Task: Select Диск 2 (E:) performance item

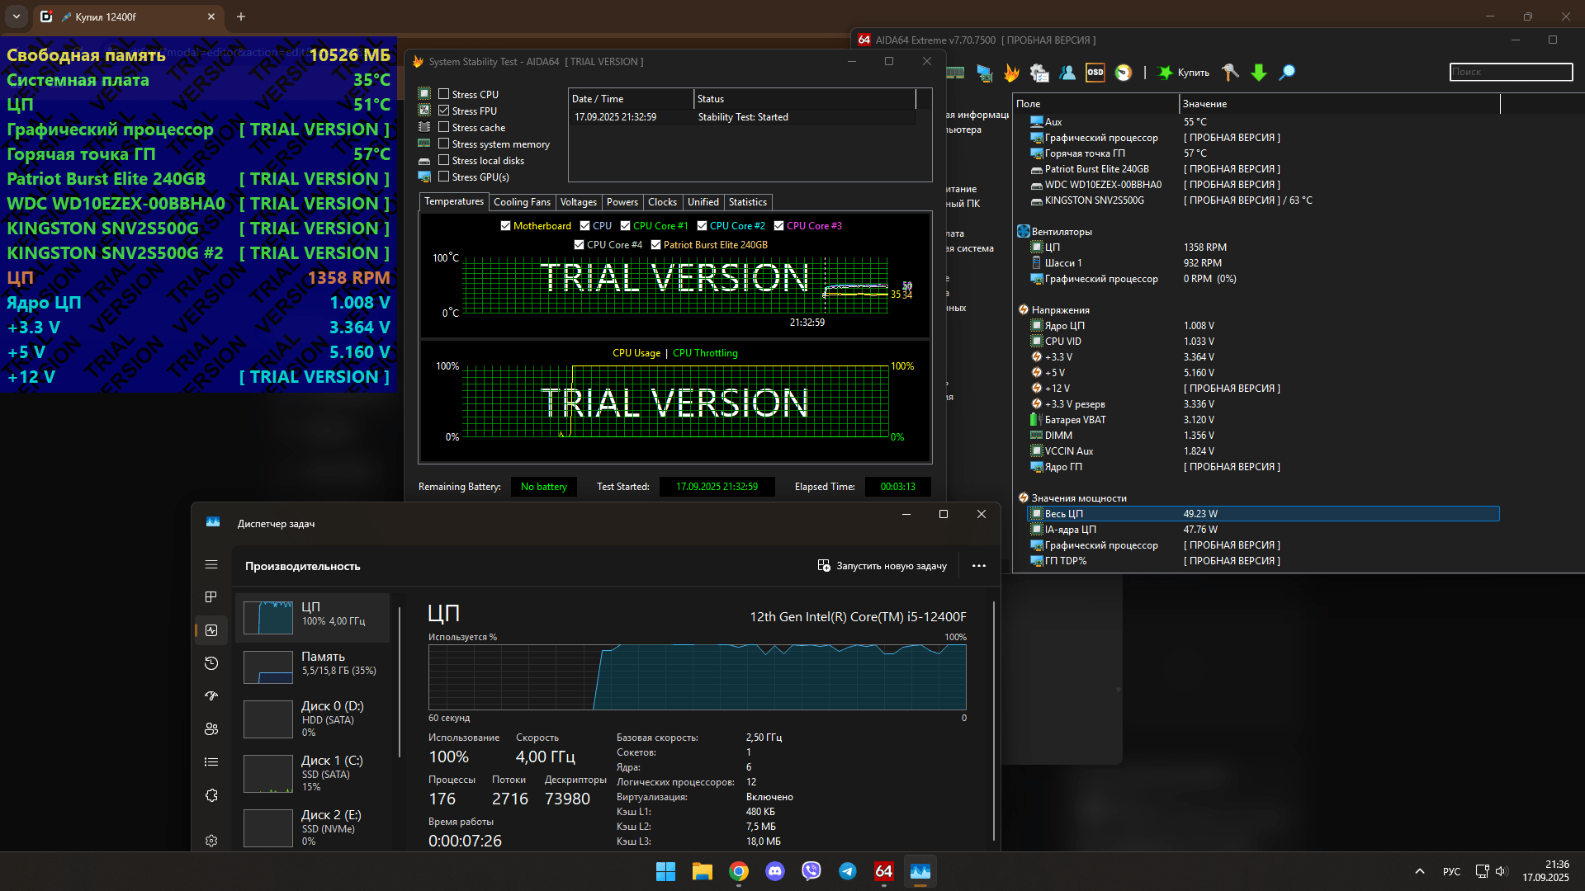Action: 312,828
